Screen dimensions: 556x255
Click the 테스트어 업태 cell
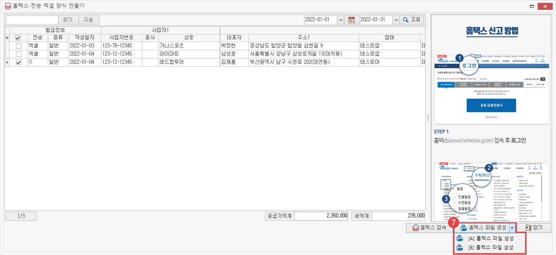[x=390, y=62]
